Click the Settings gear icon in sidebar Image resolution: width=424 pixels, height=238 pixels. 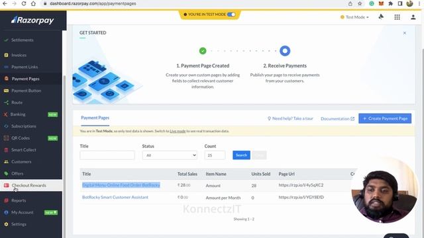point(6,224)
